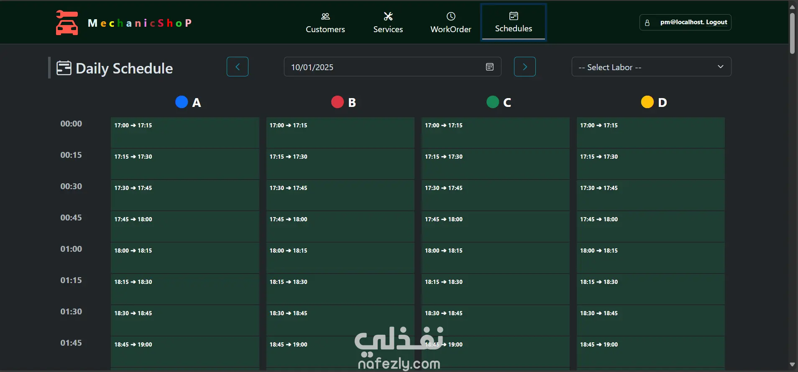Click the 01:45 time row label
Viewport: 798px width, 372px height.
click(71, 343)
